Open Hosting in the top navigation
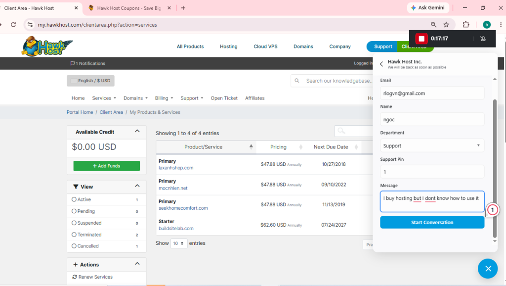Viewport: 506px width, 286px height. coord(228,47)
